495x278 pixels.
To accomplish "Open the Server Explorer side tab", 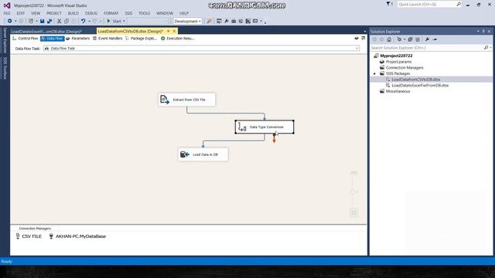I will point(5,40).
